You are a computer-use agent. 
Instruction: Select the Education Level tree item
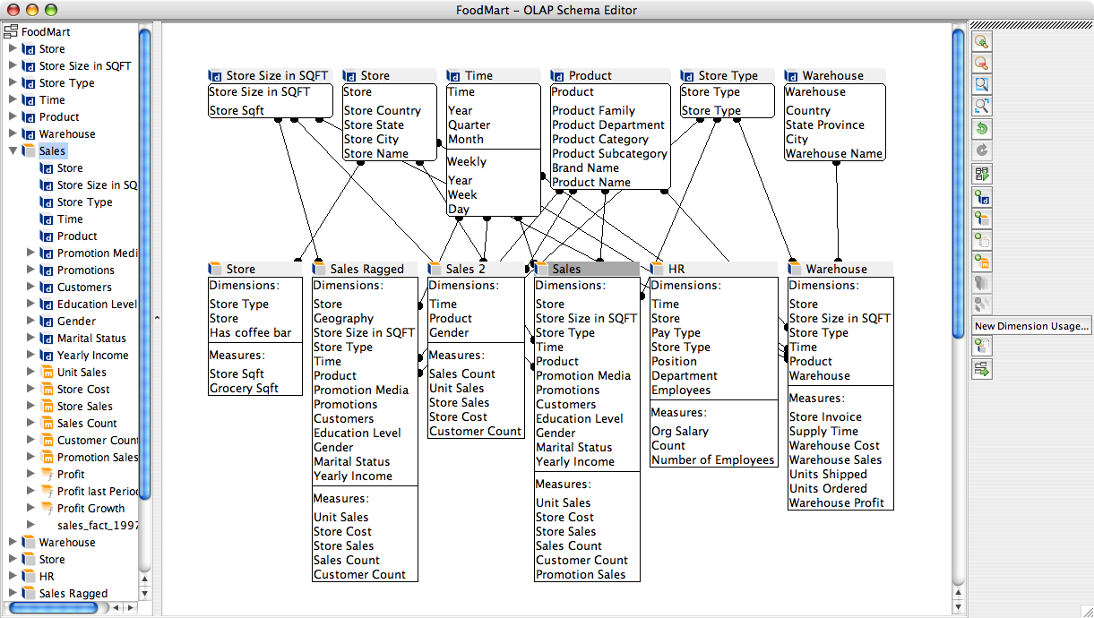click(97, 305)
